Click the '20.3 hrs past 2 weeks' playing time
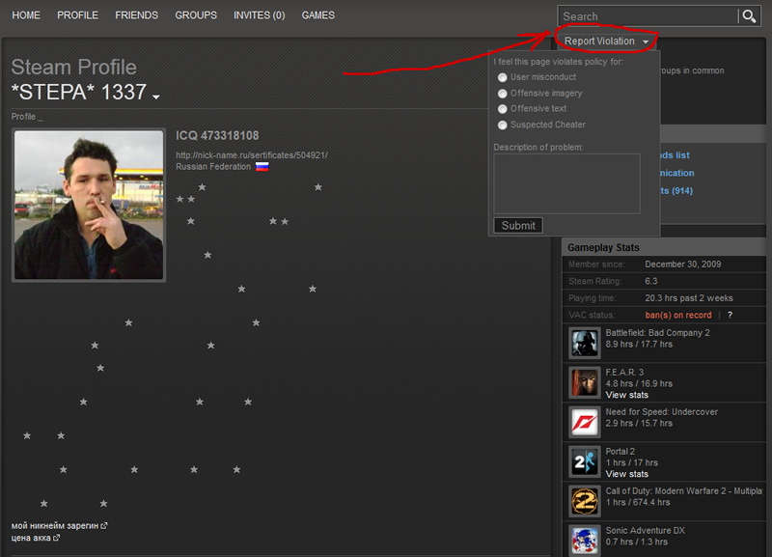 coord(689,298)
